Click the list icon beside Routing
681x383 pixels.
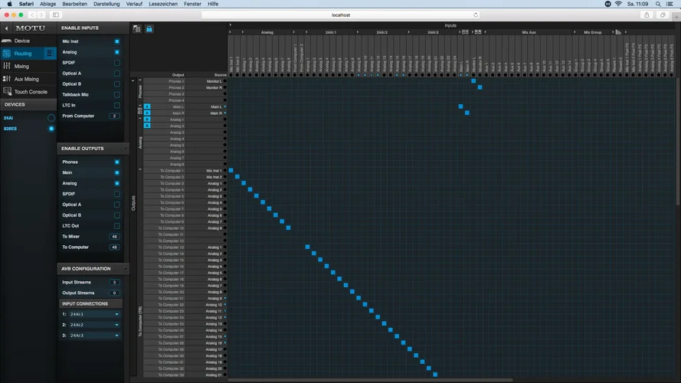coord(49,54)
